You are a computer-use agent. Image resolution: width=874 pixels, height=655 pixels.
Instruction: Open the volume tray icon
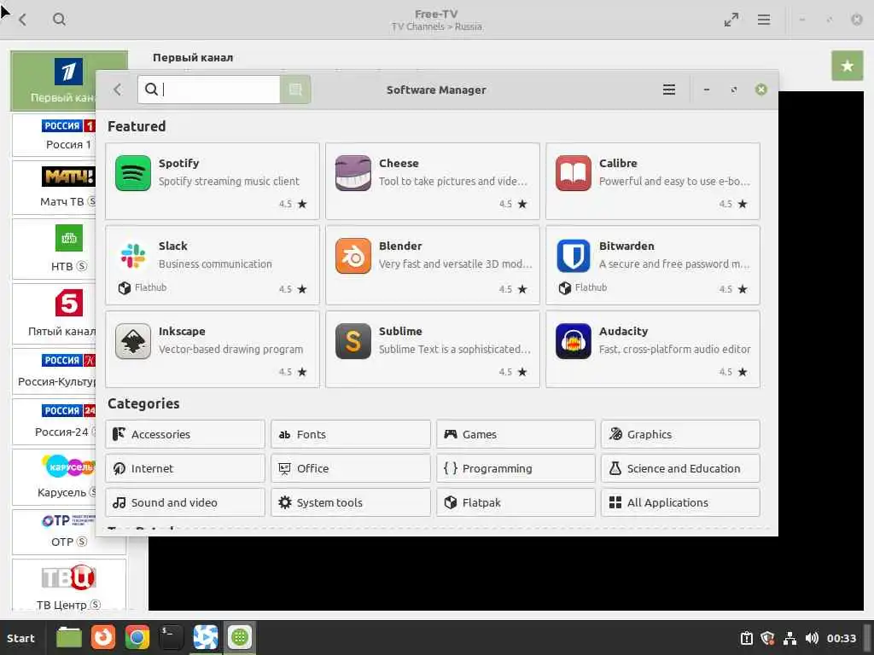(812, 638)
